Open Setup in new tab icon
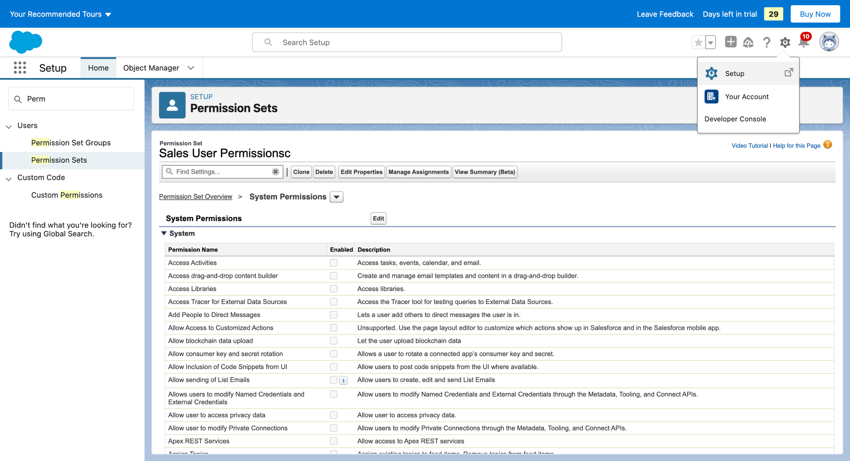Viewport: 850px width, 461px height. pos(789,72)
